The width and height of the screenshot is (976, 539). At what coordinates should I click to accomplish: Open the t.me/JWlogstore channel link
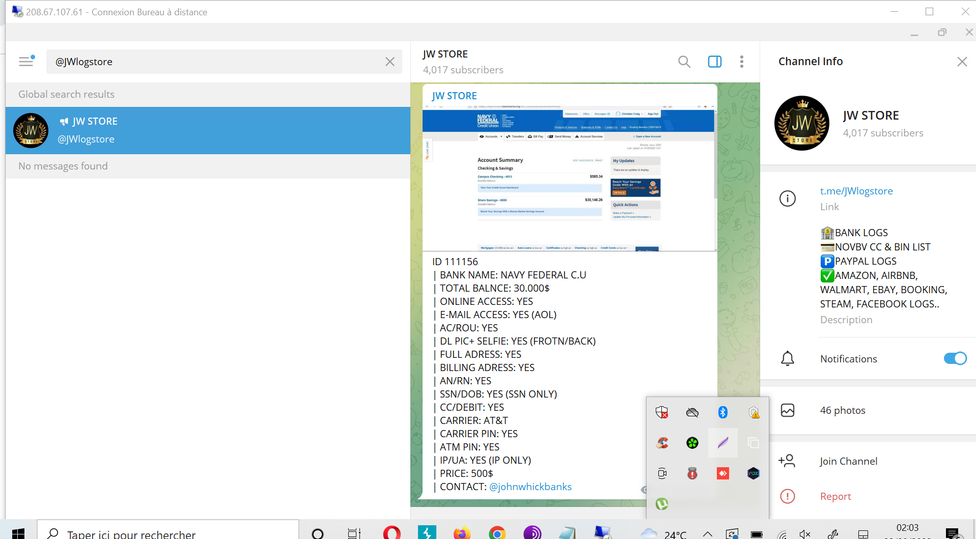[856, 191]
